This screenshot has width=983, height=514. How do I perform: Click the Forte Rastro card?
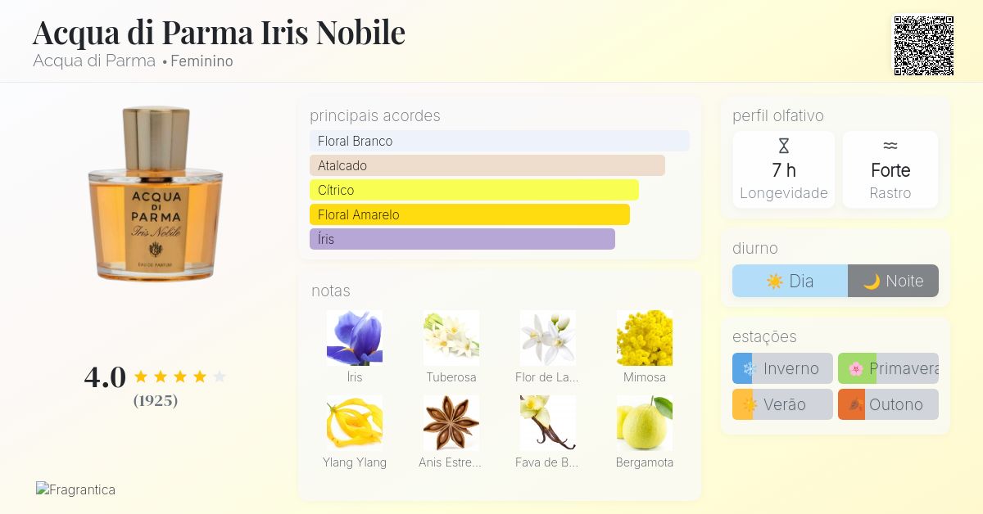point(890,170)
